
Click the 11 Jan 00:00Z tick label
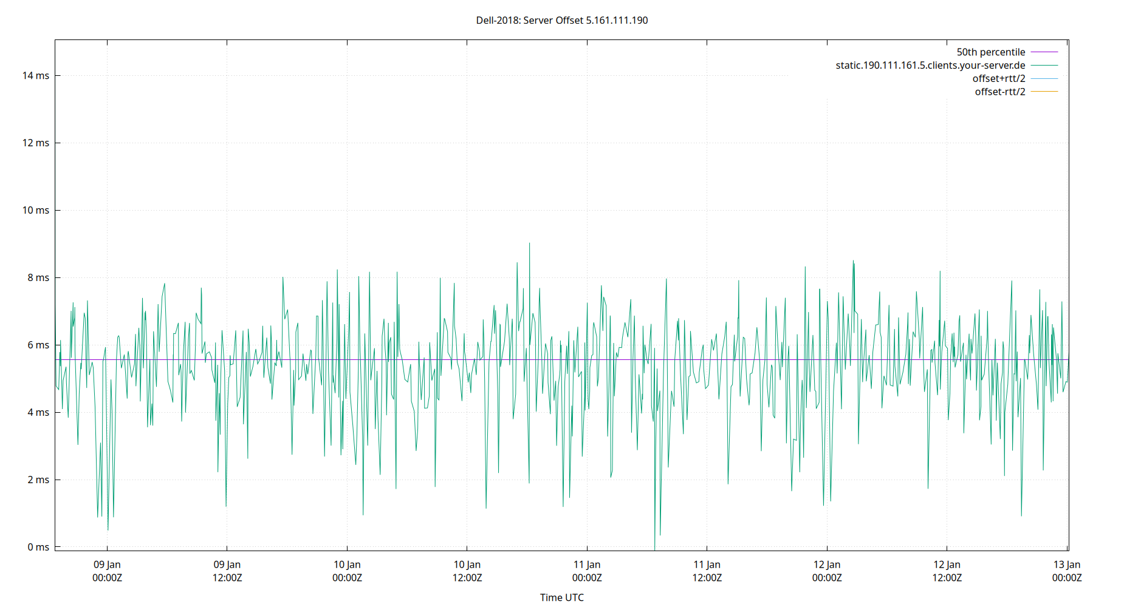[588, 571]
